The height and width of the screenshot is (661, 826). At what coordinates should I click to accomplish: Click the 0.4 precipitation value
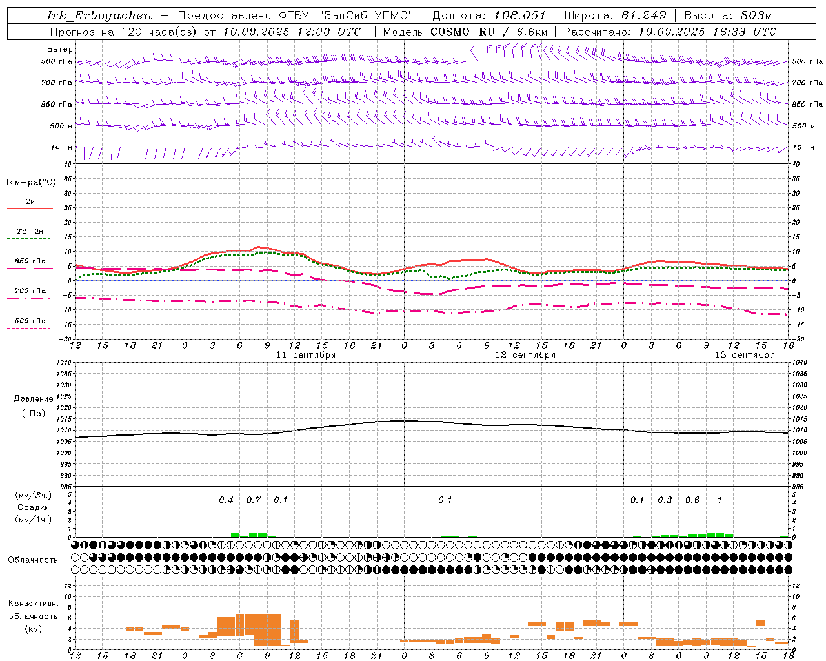[x=226, y=500]
